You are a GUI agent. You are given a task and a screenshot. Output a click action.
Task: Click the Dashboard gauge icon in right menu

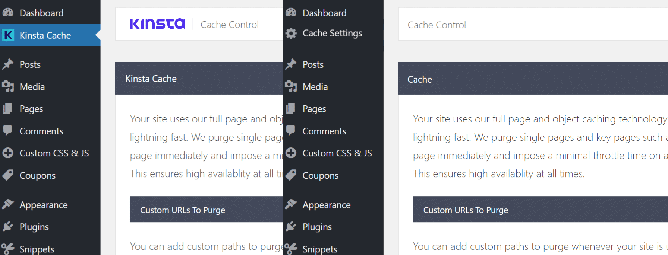tap(291, 13)
